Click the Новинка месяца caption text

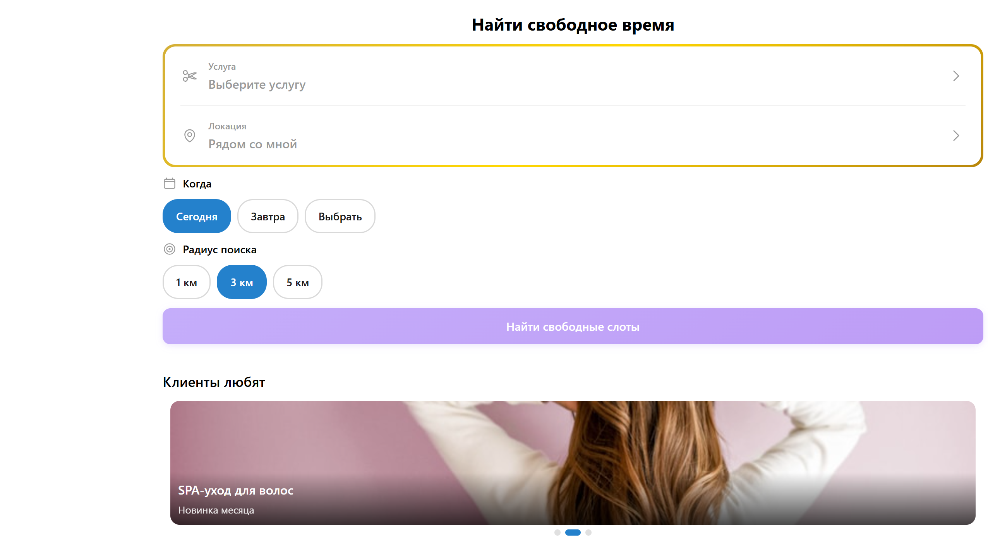pos(216,510)
